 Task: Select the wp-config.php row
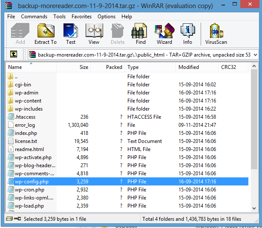coord(128,182)
